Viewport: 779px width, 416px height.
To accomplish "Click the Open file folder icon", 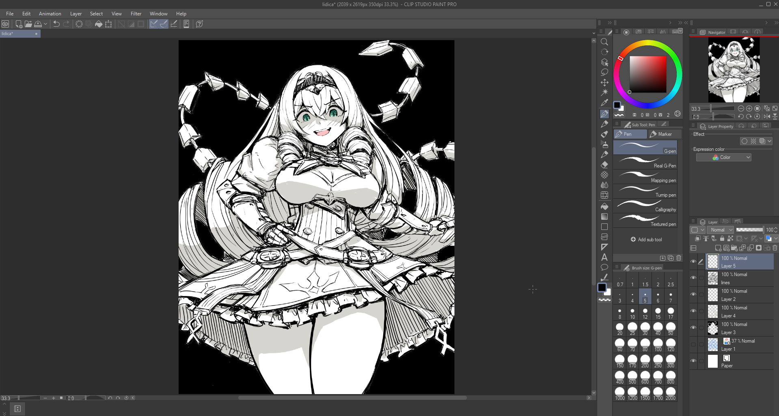I will [28, 24].
